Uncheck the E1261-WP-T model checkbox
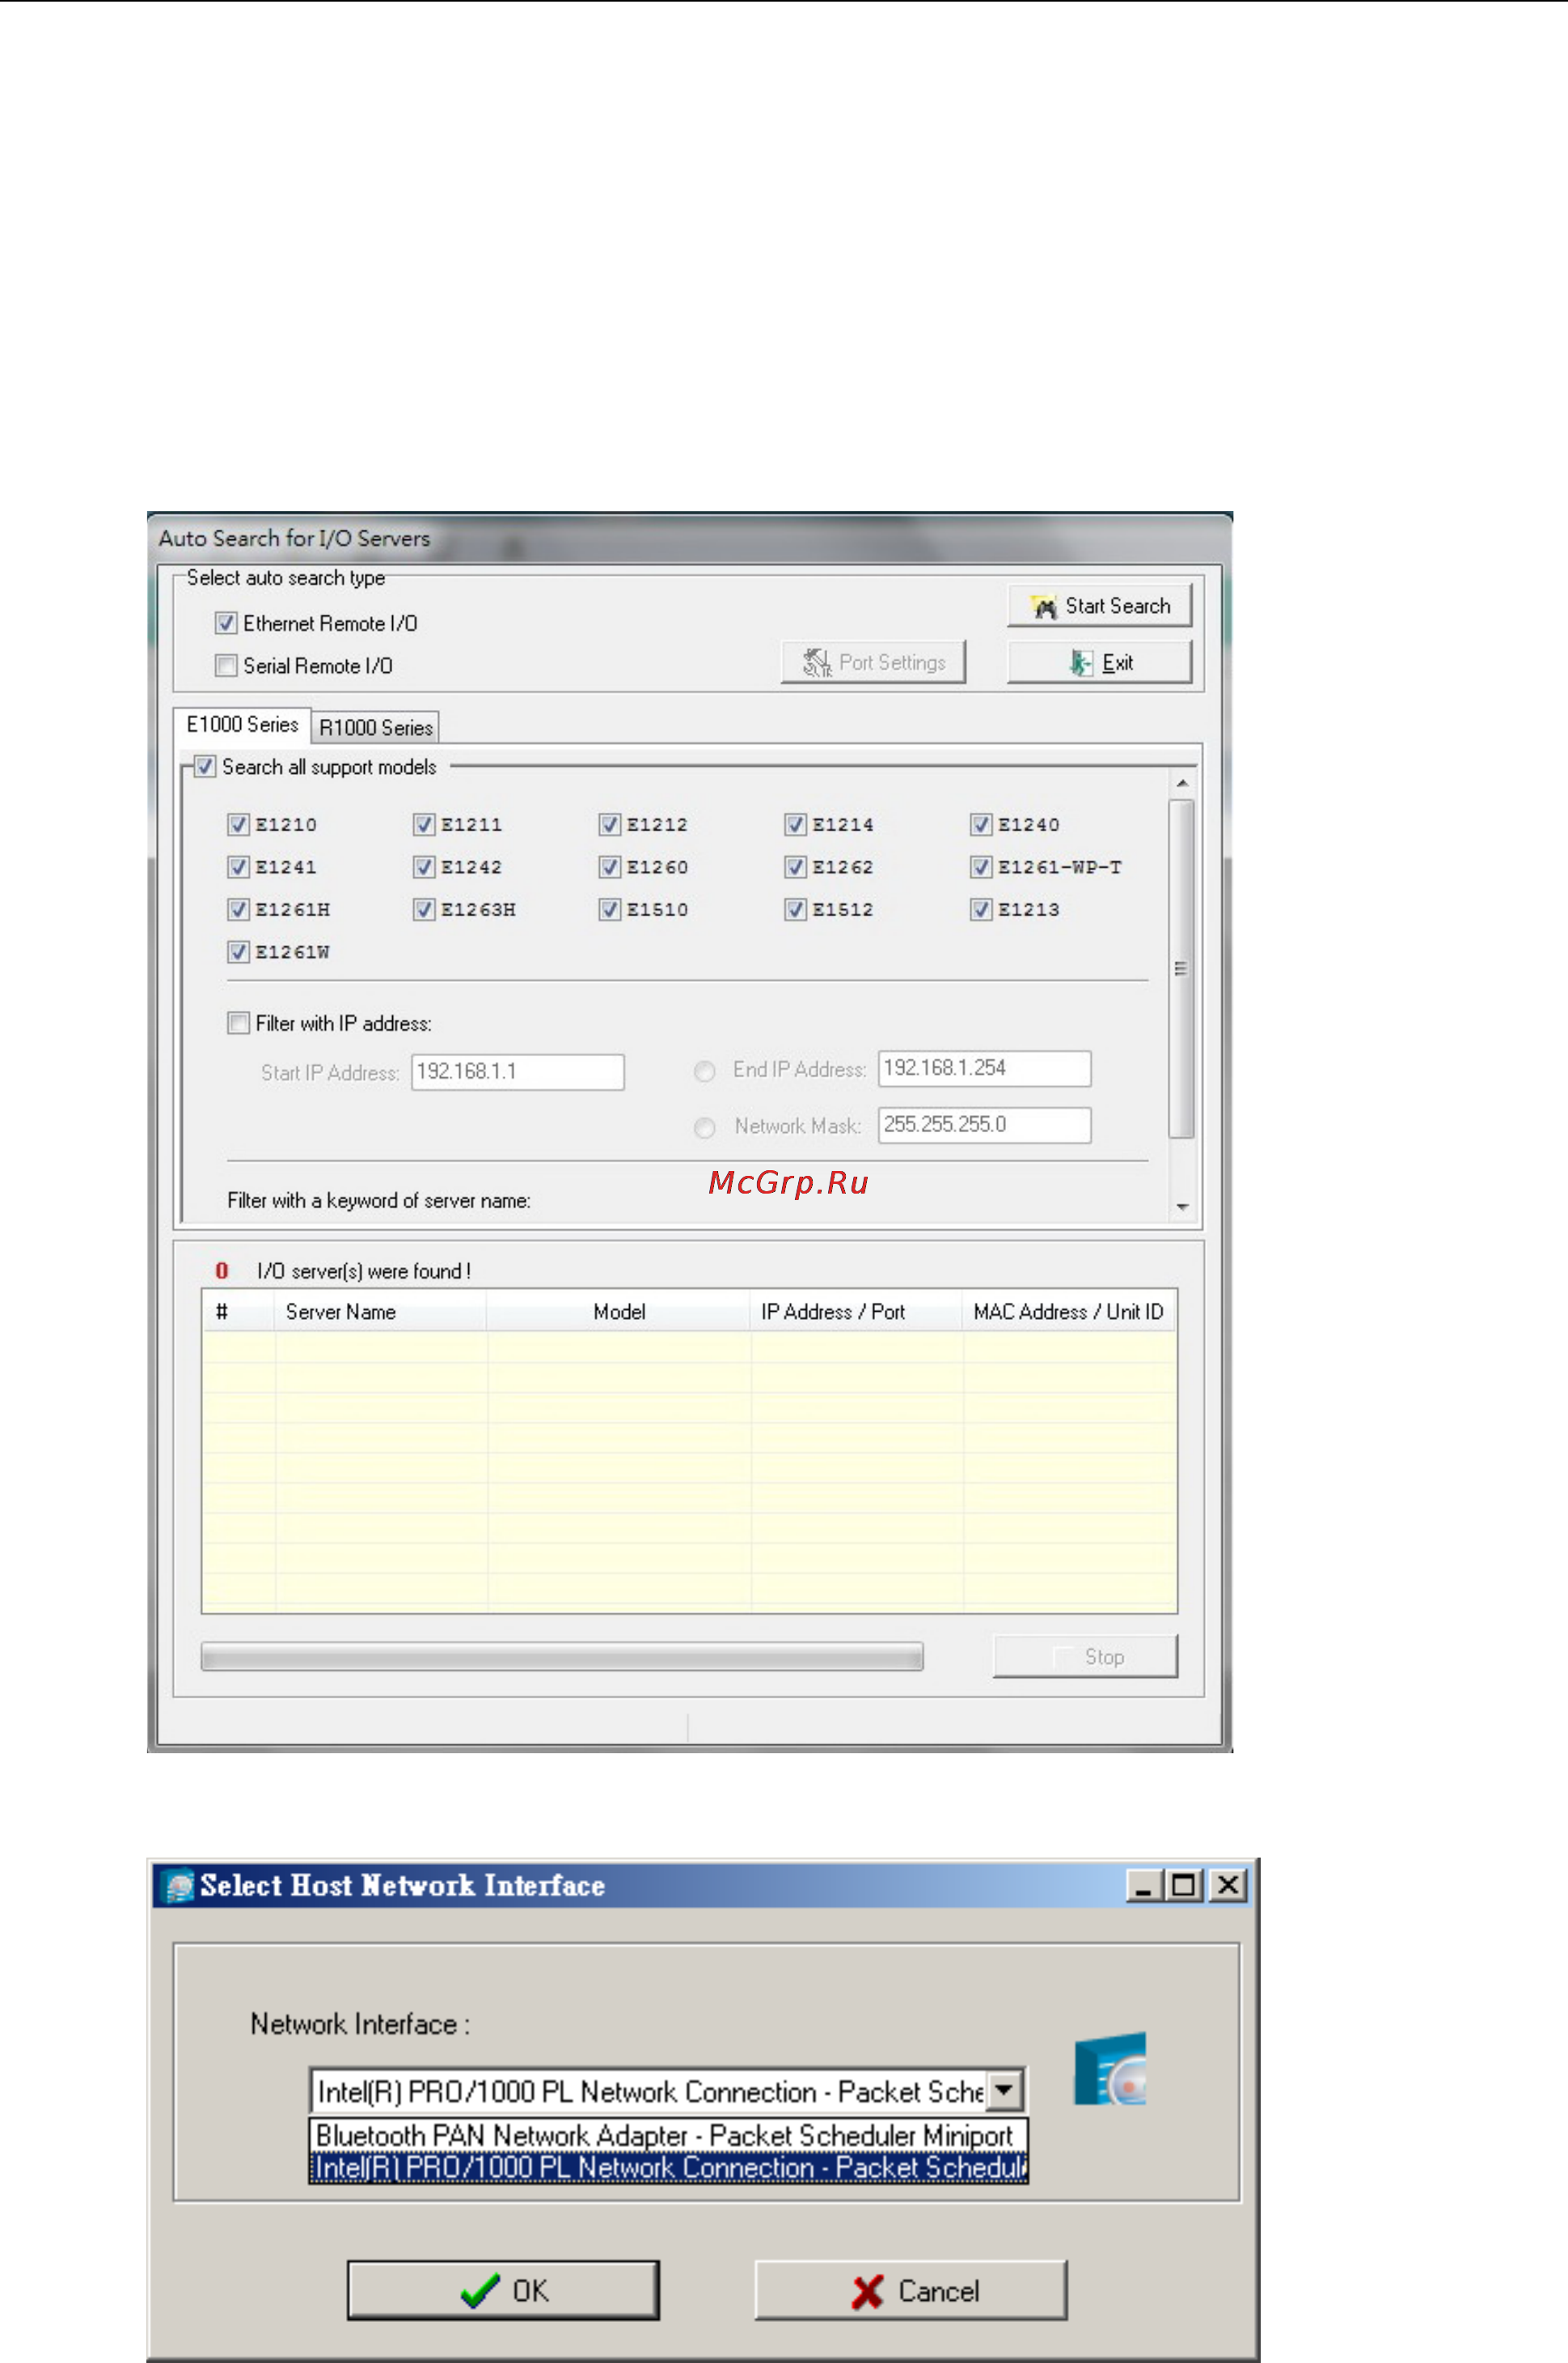The width and height of the screenshot is (1568, 2363). 981,867
